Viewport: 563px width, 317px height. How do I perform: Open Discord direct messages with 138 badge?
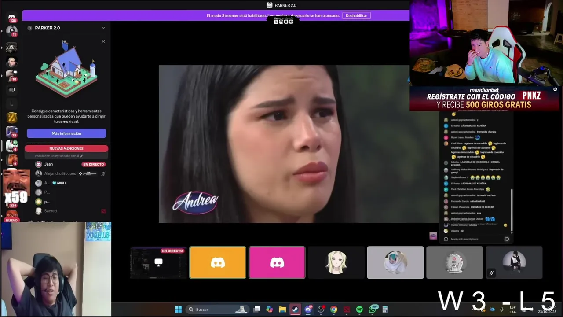click(x=11, y=17)
